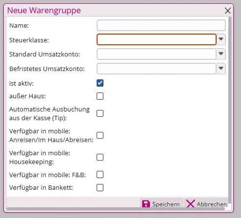This screenshot has height=218, width=241.
Task: Click the floppy disk save icon
Action: (146, 204)
